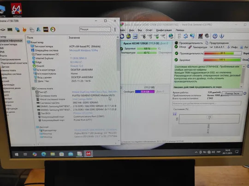
Task: Open Microsoft Edge from the taskbar
Action: [44, 154]
